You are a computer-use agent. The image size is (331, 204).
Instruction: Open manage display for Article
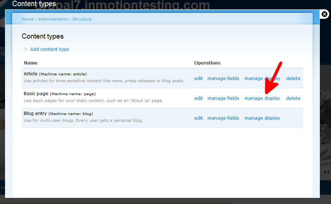[x=262, y=78]
